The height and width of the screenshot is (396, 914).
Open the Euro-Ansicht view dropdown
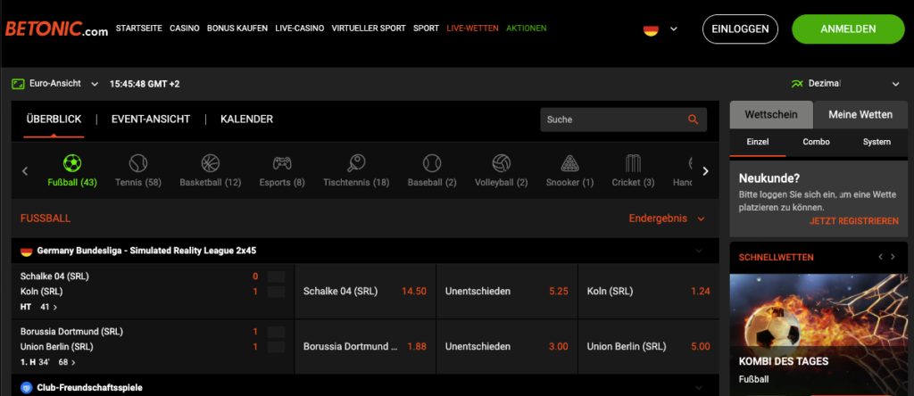coord(95,85)
